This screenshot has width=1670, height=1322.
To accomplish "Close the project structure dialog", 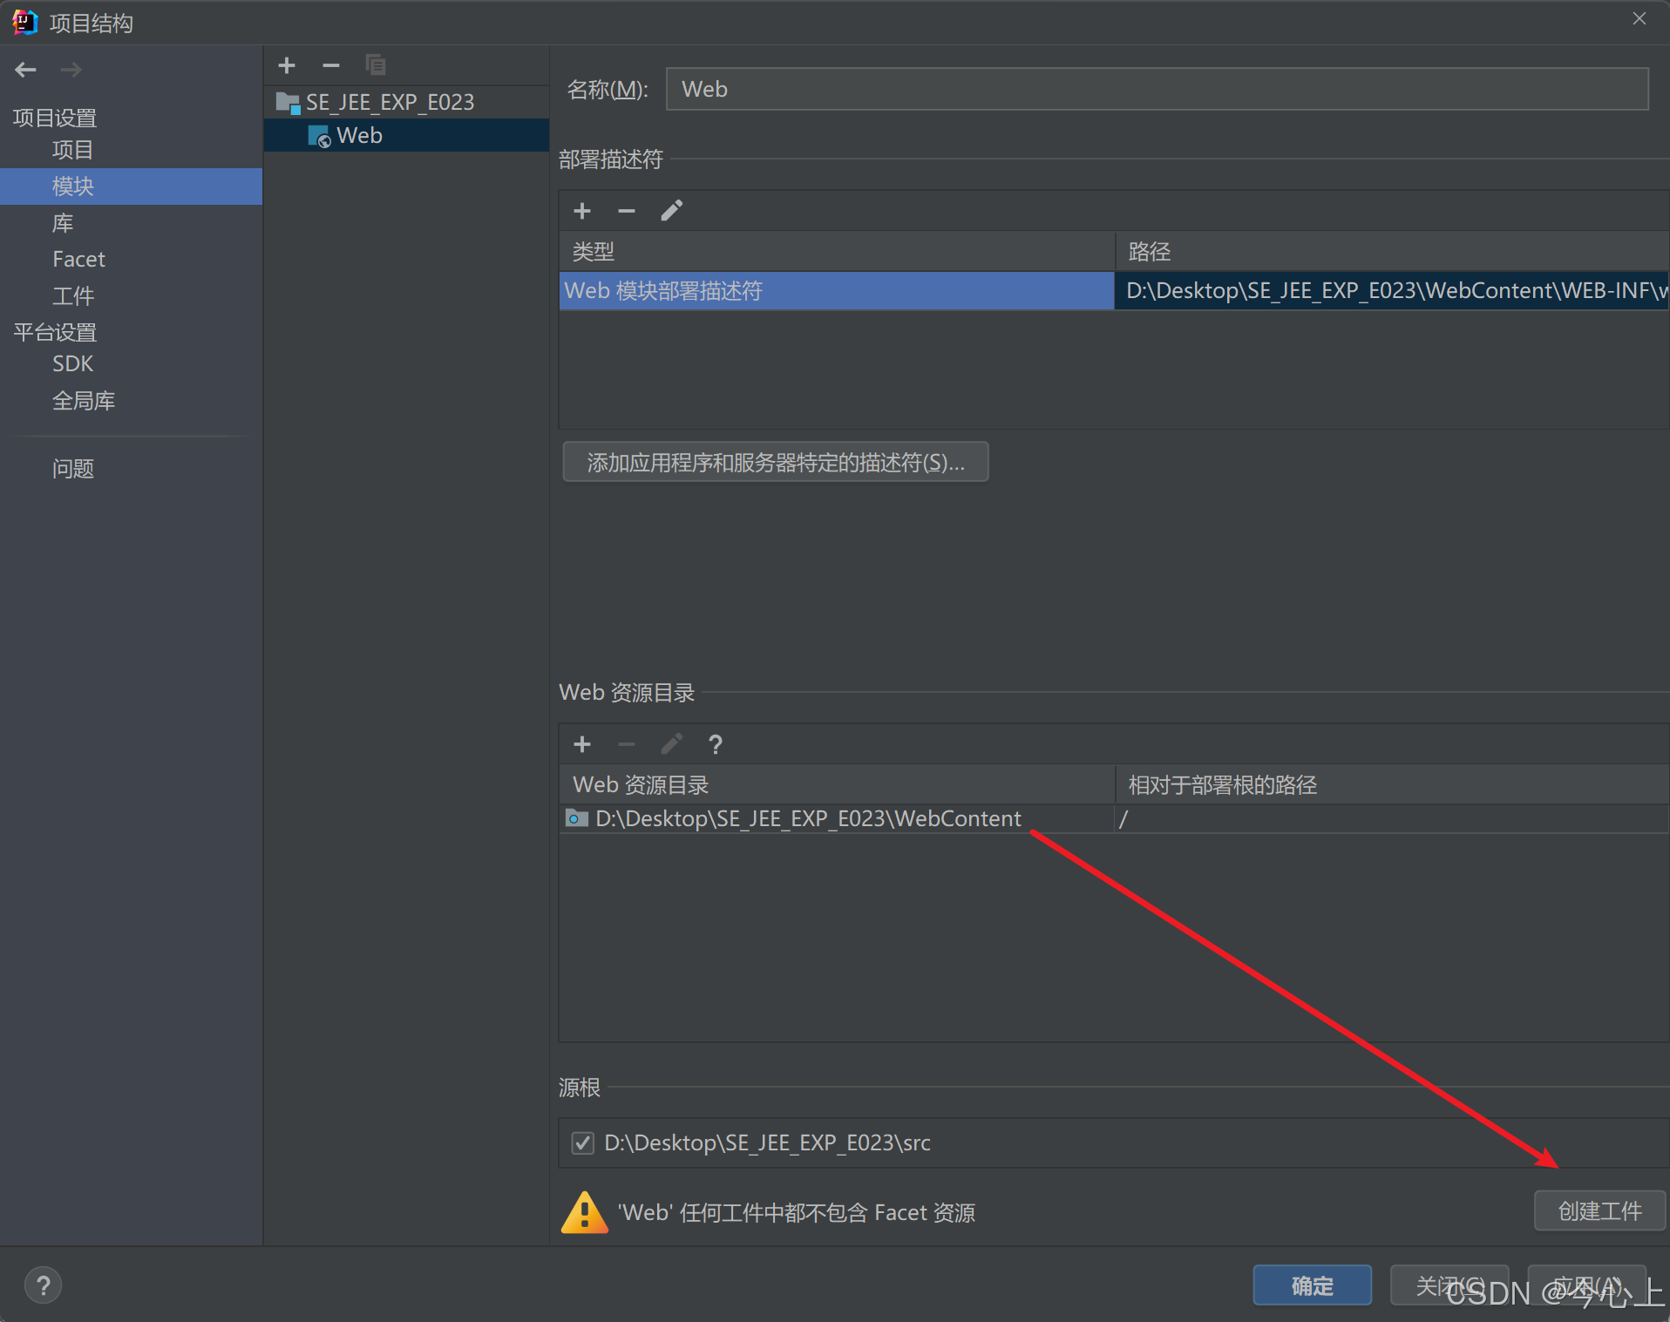I will [1639, 19].
